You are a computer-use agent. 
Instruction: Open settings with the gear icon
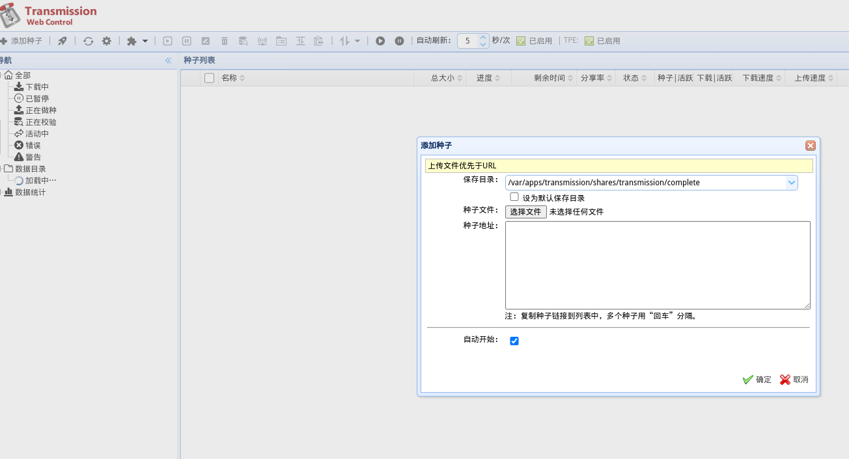(x=106, y=41)
